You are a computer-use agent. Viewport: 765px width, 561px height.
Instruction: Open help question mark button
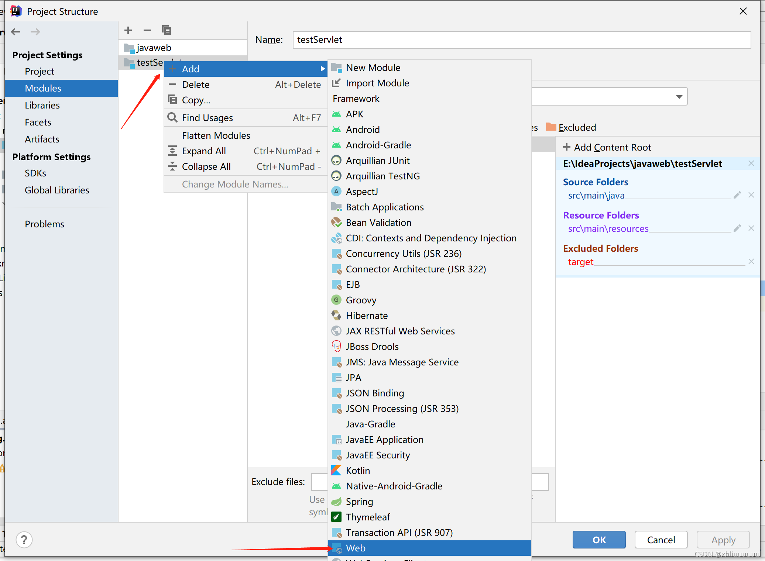click(x=24, y=540)
